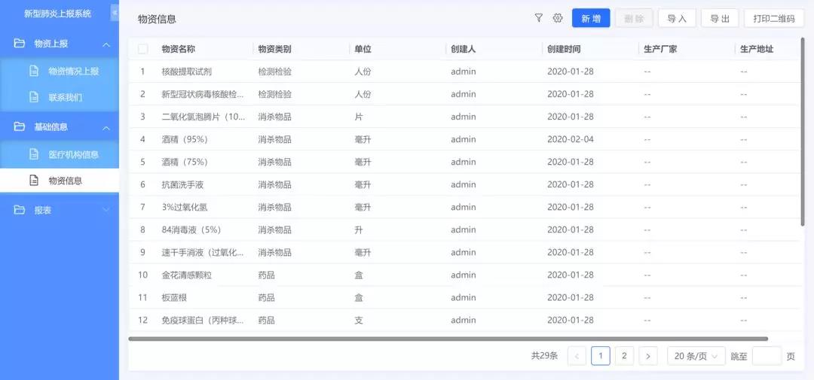Select page 1 in pagination
814x380 pixels.
(x=601, y=356)
